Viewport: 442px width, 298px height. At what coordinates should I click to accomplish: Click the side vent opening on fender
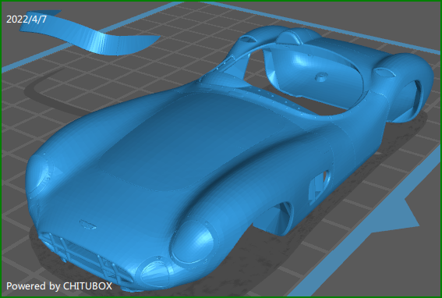coord(319,186)
